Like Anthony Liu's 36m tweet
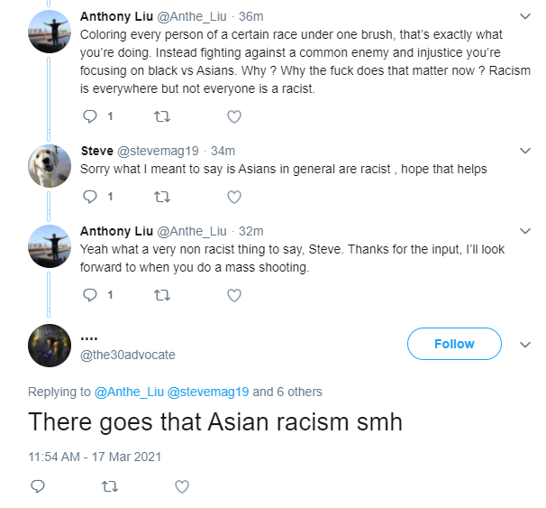The height and width of the screenshot is (508, 546). click(x=234, y=116)
